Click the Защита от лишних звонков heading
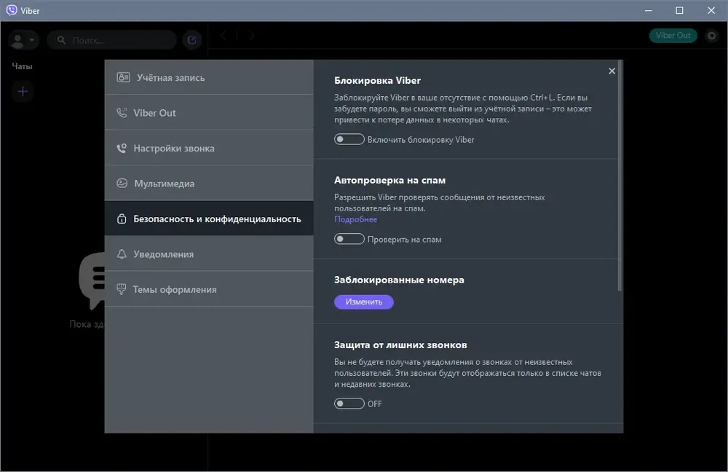This screenshot has height=472, width=728. [x=400, y=345]
